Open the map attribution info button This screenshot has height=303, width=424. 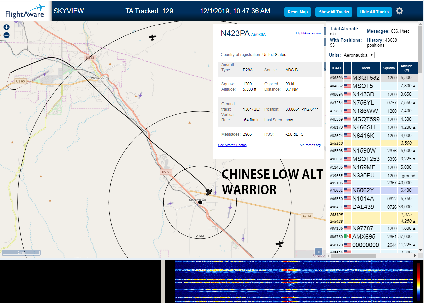pos(318,251)
